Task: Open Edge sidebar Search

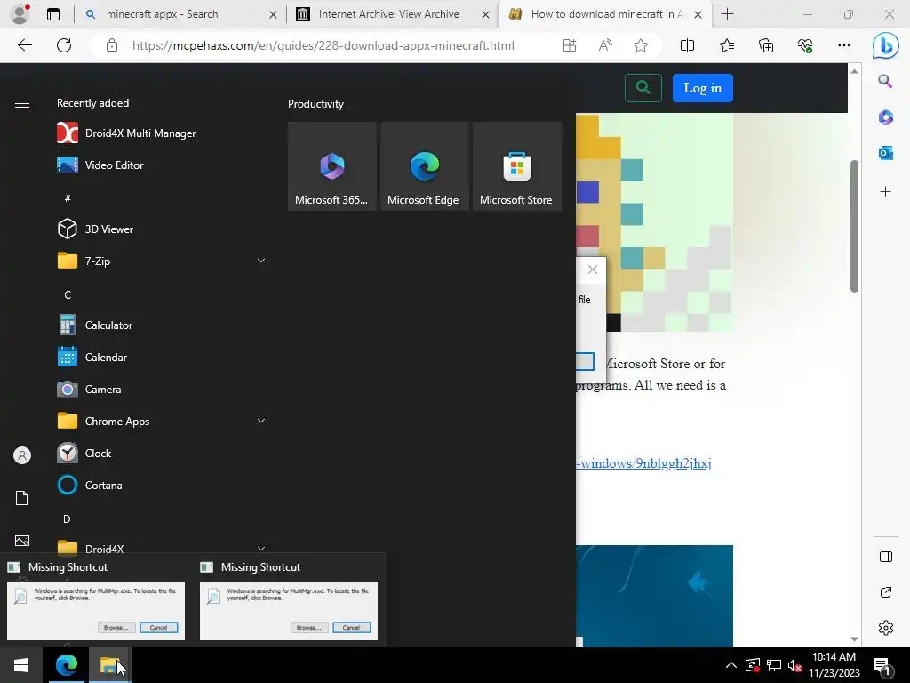Action: click(x=885, y=81)
